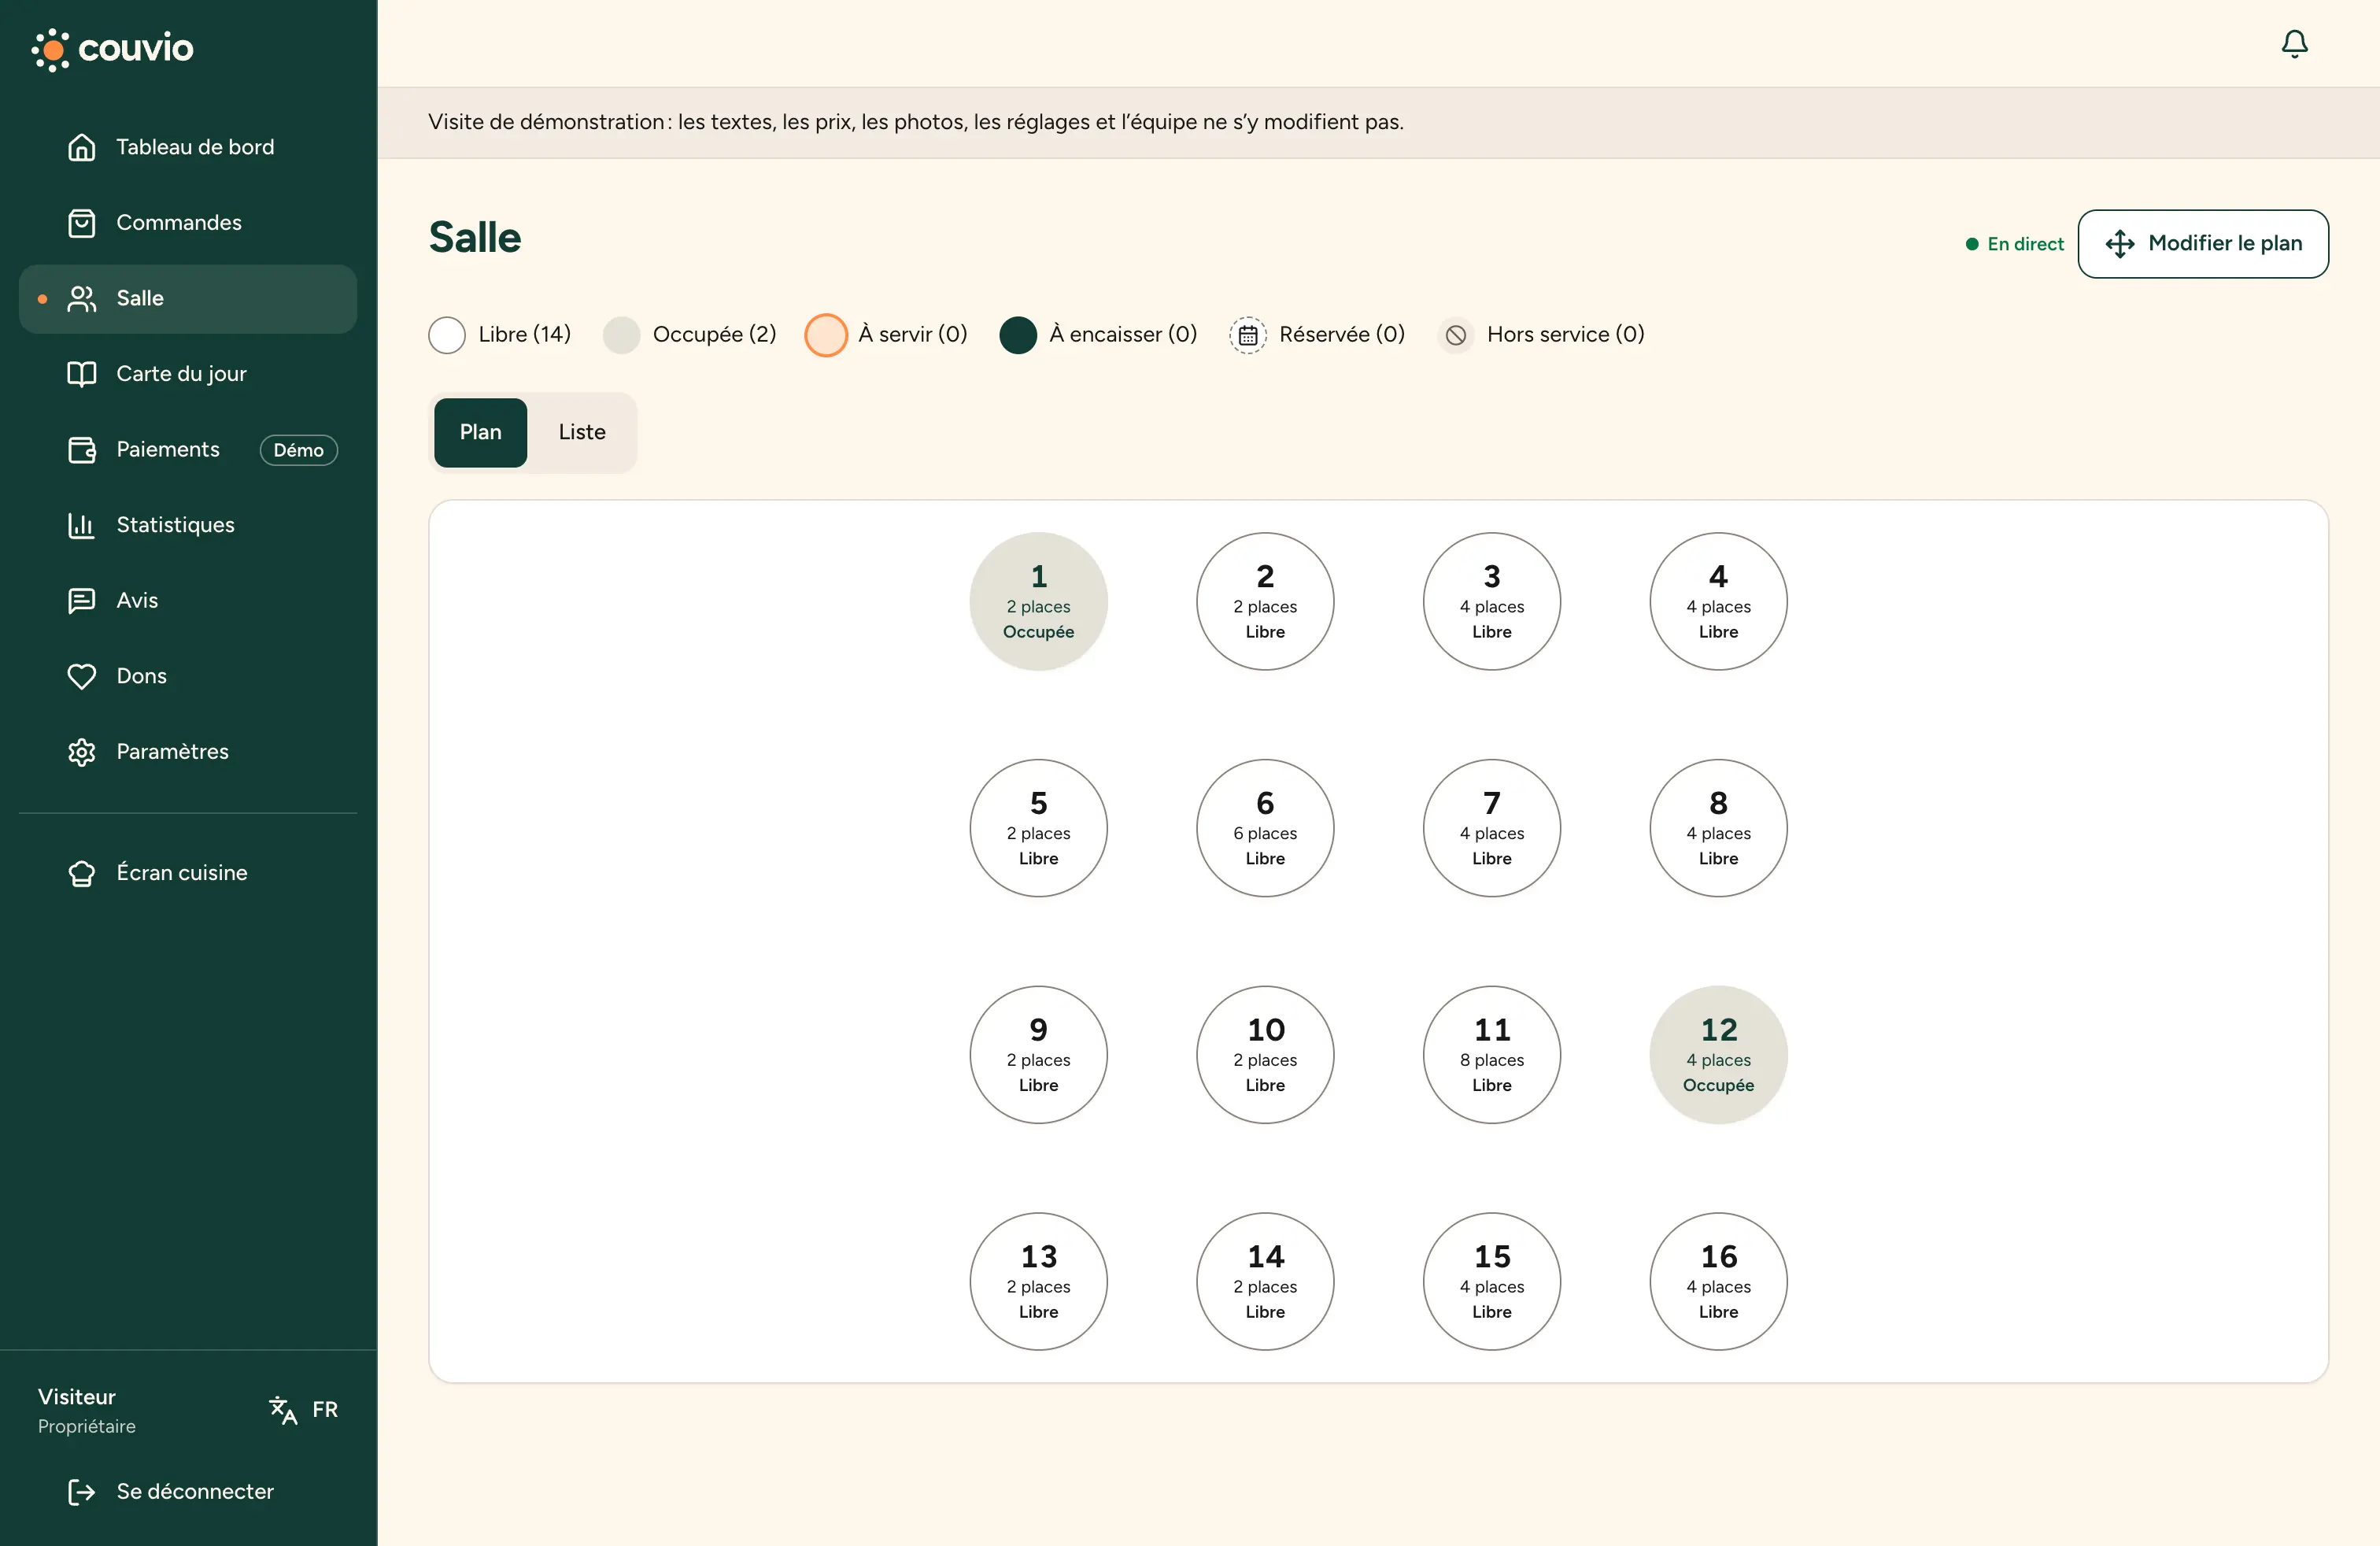The height and width of the screenshot is (1546, 2380).
Task: Select free table 15
Action: pyautogui.click(x=1492, y=1281)
